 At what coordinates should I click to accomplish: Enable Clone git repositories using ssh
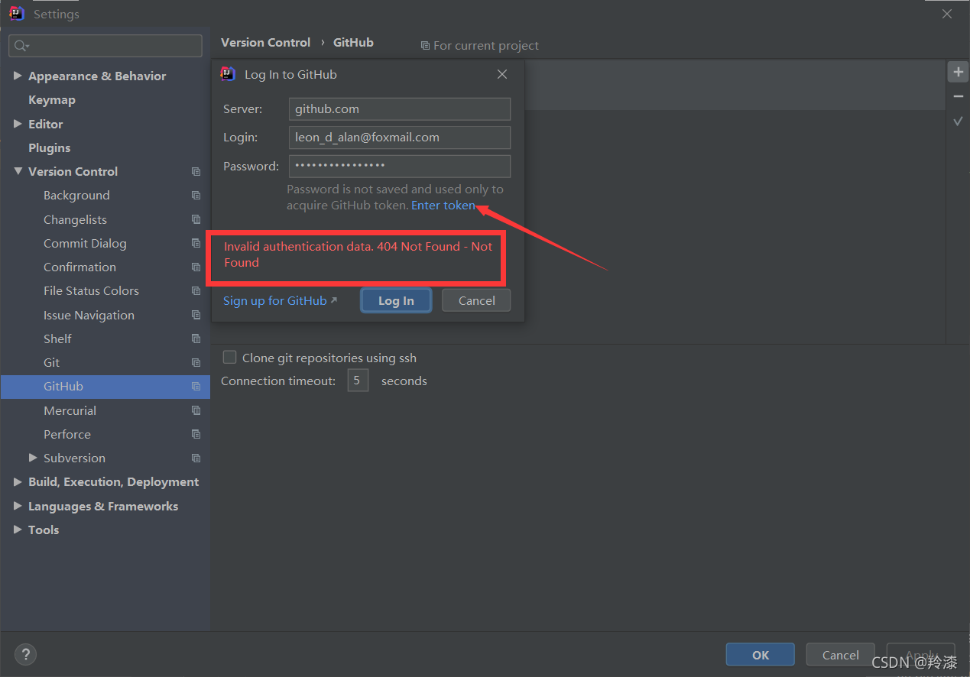[229, 357]
